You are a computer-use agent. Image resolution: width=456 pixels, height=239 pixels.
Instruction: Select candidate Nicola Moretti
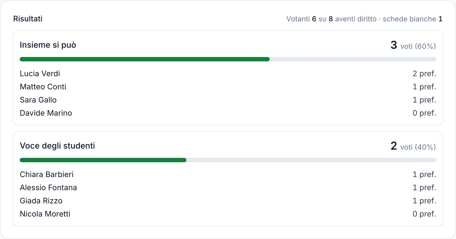(45, 214)
